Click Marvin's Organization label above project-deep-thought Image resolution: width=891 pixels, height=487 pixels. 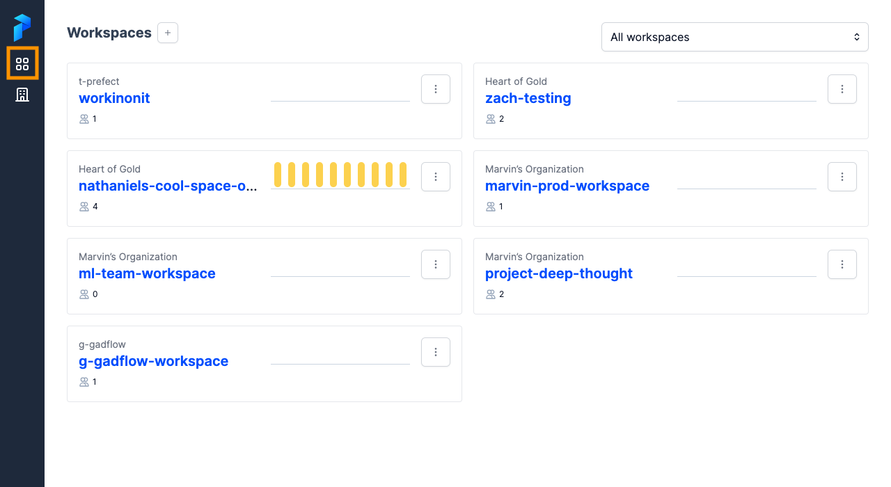click(535, 257)
